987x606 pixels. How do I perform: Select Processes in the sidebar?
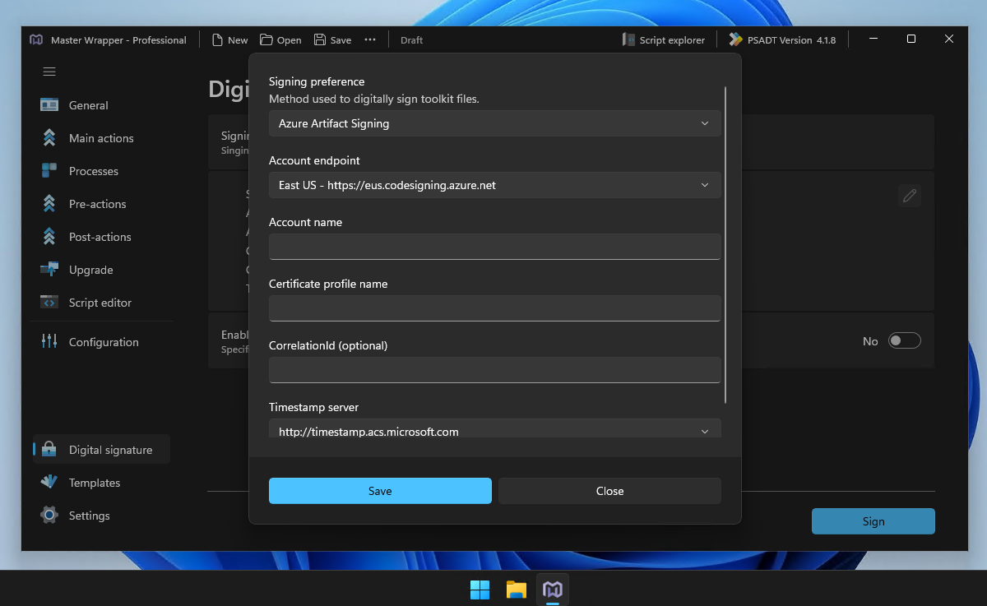click(x=94, y=171)
